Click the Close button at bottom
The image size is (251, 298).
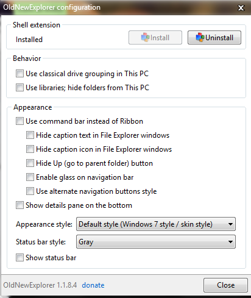coord(225,285)
